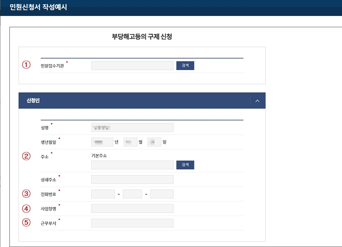Click the 기본주소 address input field

pos(132,165)
